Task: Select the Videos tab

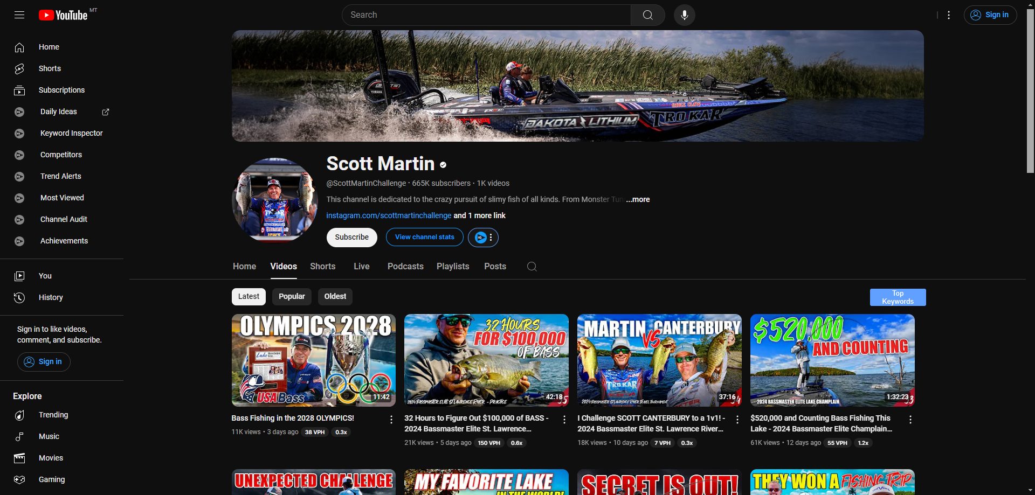Action: point(284,267)
